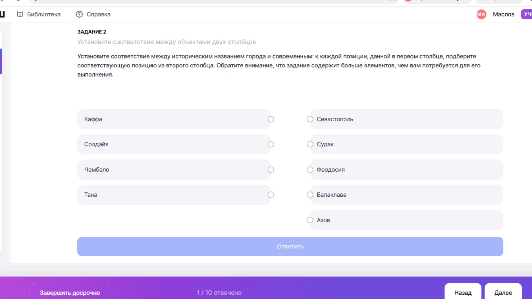The image size is (532, 299).
Task: Click the Азов text
Action: click(323, 220)
